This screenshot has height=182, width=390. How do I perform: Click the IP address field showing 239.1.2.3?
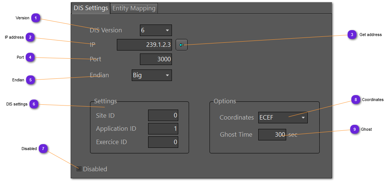[144, 45]
